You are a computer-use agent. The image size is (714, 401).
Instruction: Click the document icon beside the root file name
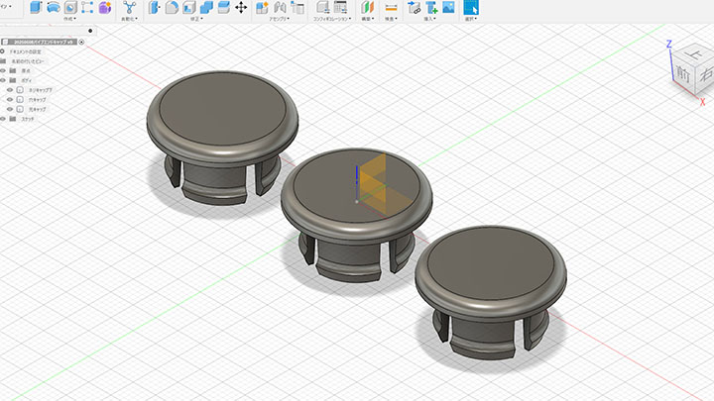click(x=5, y=42)
